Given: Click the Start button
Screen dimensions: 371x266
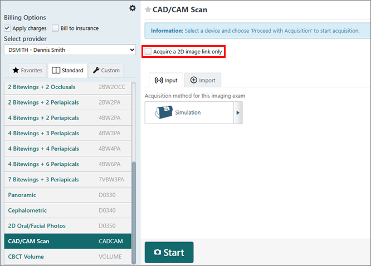Looking at the screenshot, I should (x=169, y=252).
